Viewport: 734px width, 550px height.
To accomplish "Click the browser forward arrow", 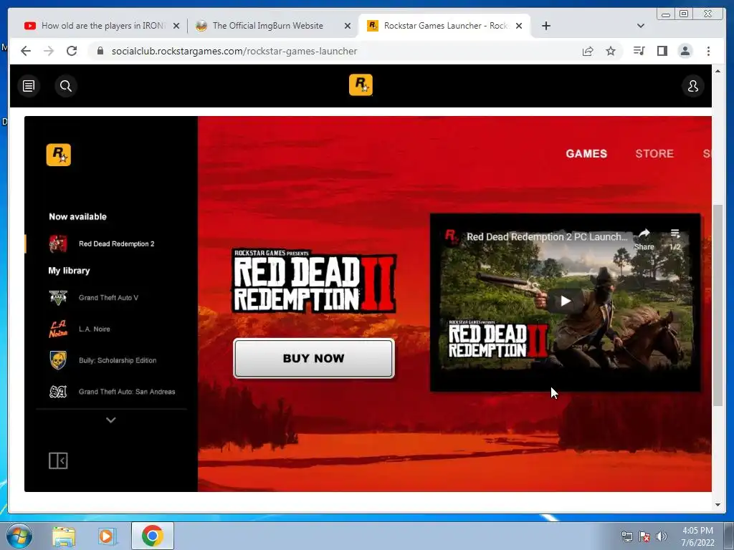I will [49, 51].
